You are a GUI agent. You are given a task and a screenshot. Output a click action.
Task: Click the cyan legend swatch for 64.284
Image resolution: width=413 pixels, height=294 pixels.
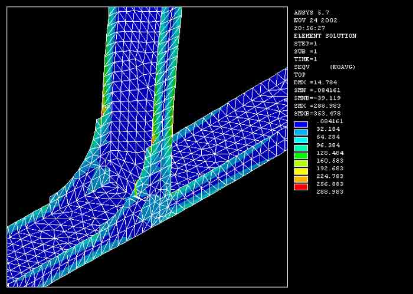coord(301,140)
